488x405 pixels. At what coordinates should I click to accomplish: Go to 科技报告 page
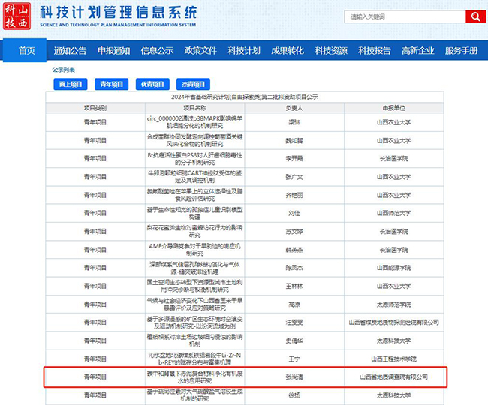click(375, 50)
